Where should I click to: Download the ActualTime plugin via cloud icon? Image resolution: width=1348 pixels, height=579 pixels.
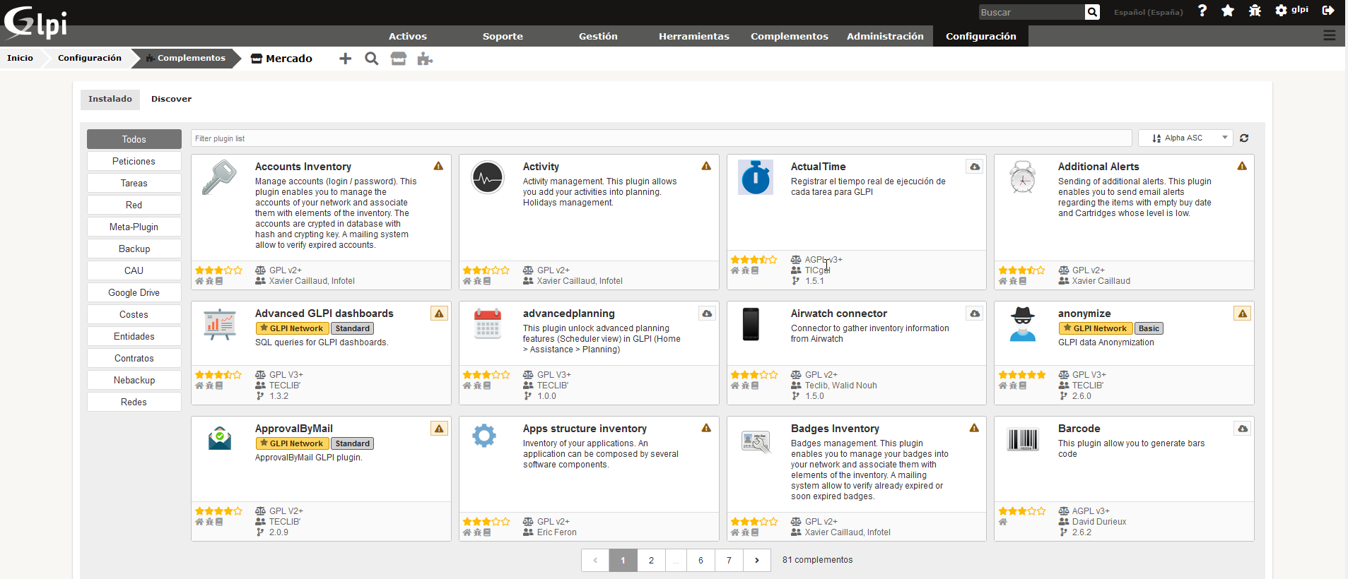pyautogui.click(x=975, y=167)
